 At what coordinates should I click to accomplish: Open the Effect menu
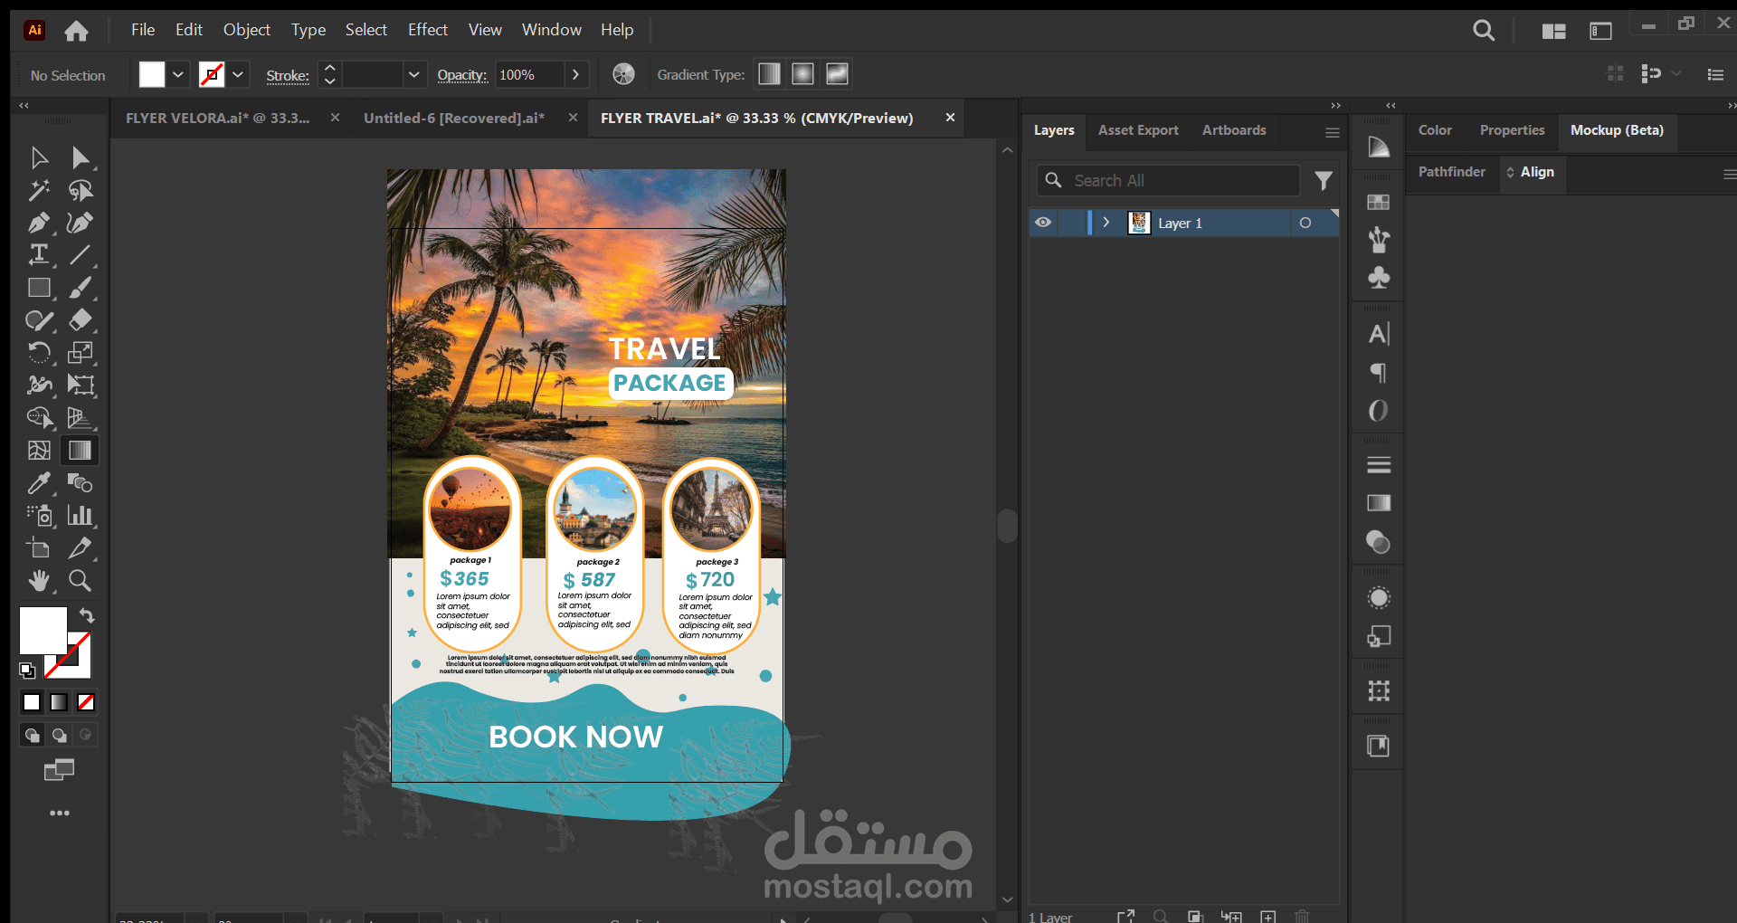click(x=428, y=30)
